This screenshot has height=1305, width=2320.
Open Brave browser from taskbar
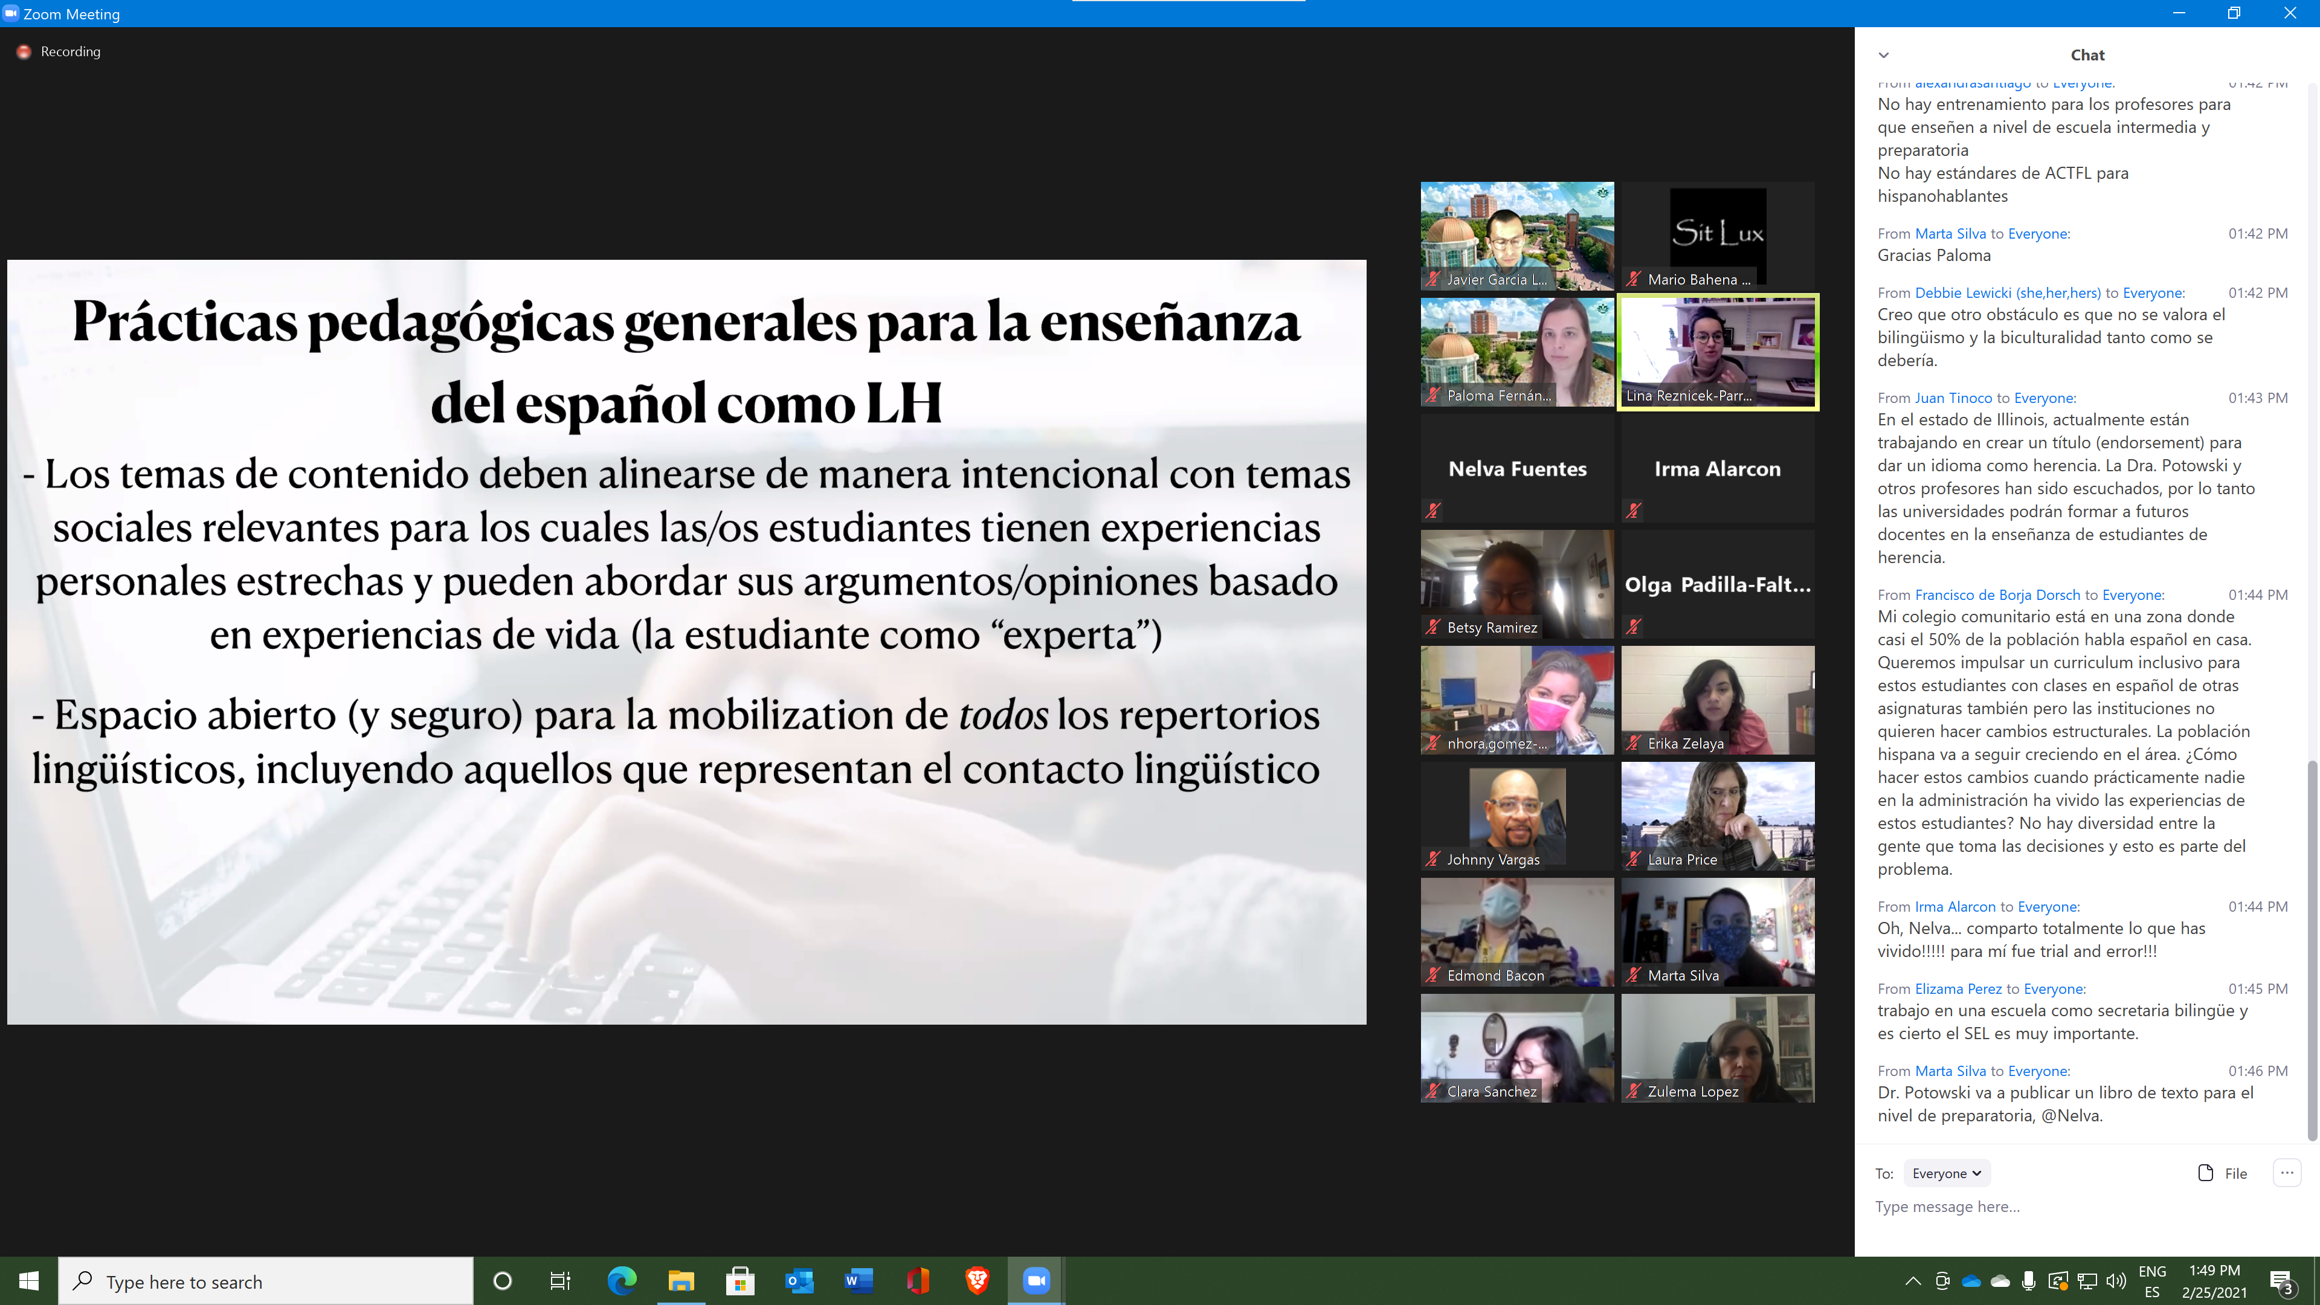tap(977, 1281)
